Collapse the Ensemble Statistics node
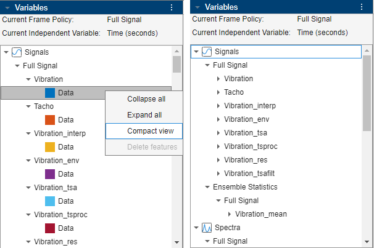This screenshot has width=374, height=248. point(208,187)
